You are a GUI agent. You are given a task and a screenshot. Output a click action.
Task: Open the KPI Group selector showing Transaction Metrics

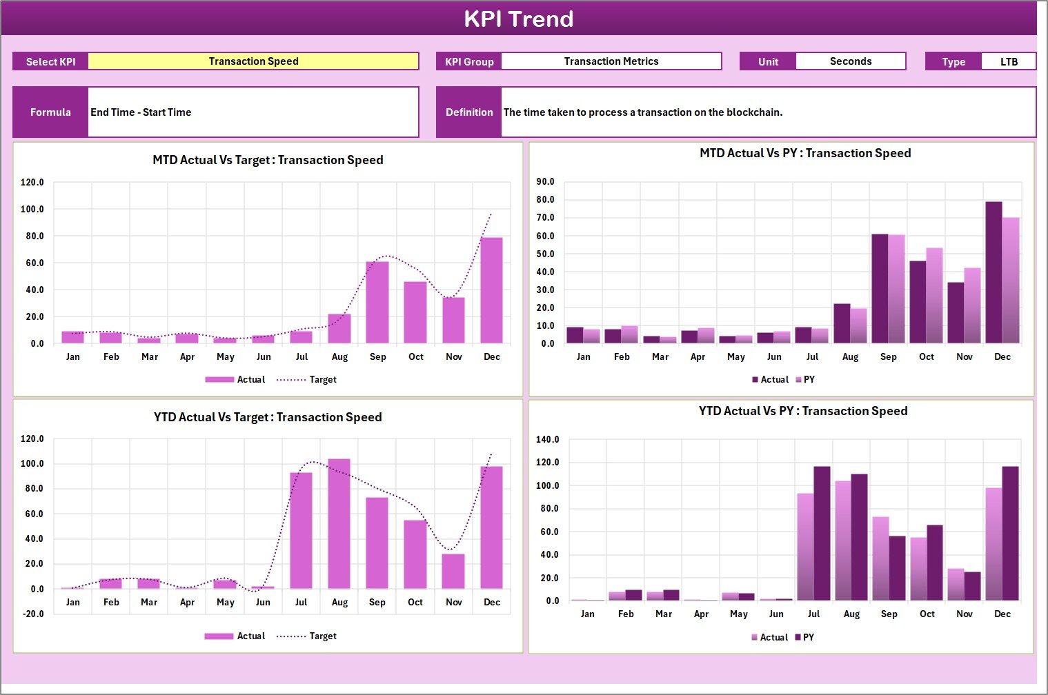point(611,61)
